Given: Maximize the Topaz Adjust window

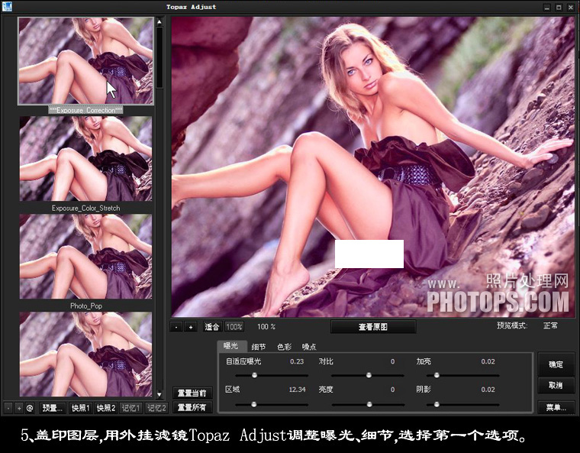Looking at the screenshot, I should 559,7.
